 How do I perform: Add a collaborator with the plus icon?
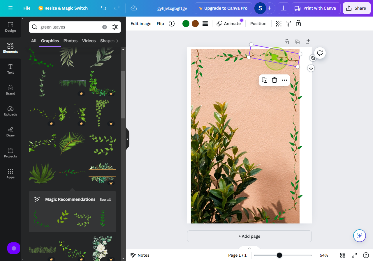coord(270,8)
